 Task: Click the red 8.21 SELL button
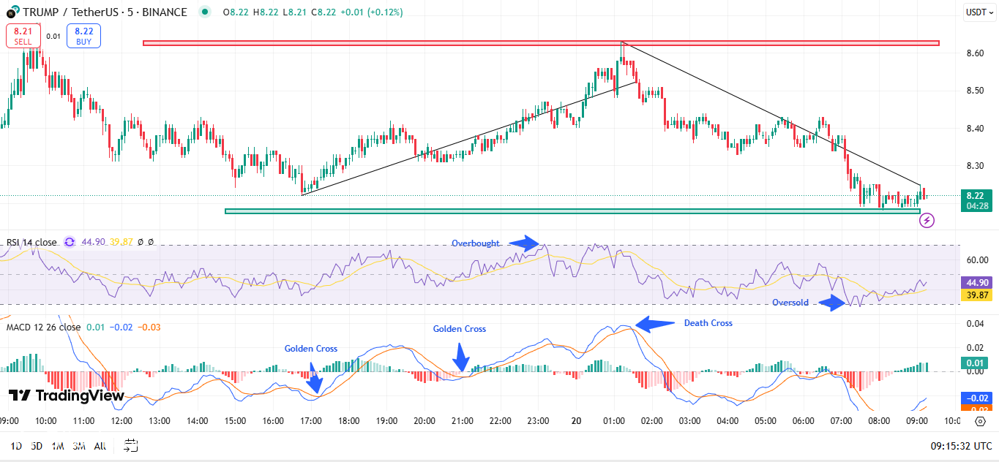pos(23,36)
